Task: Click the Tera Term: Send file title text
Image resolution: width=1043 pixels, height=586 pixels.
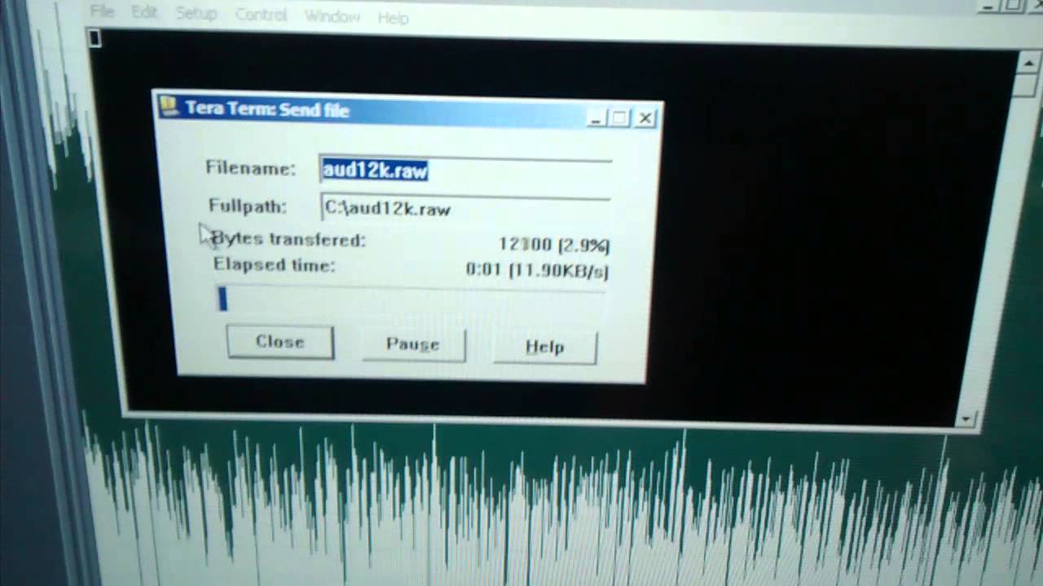Action: [x=267, y=109]
